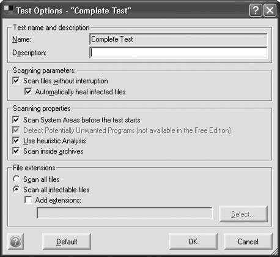Click the question mark title bar button
280x257 pixels.
(256, 10)
